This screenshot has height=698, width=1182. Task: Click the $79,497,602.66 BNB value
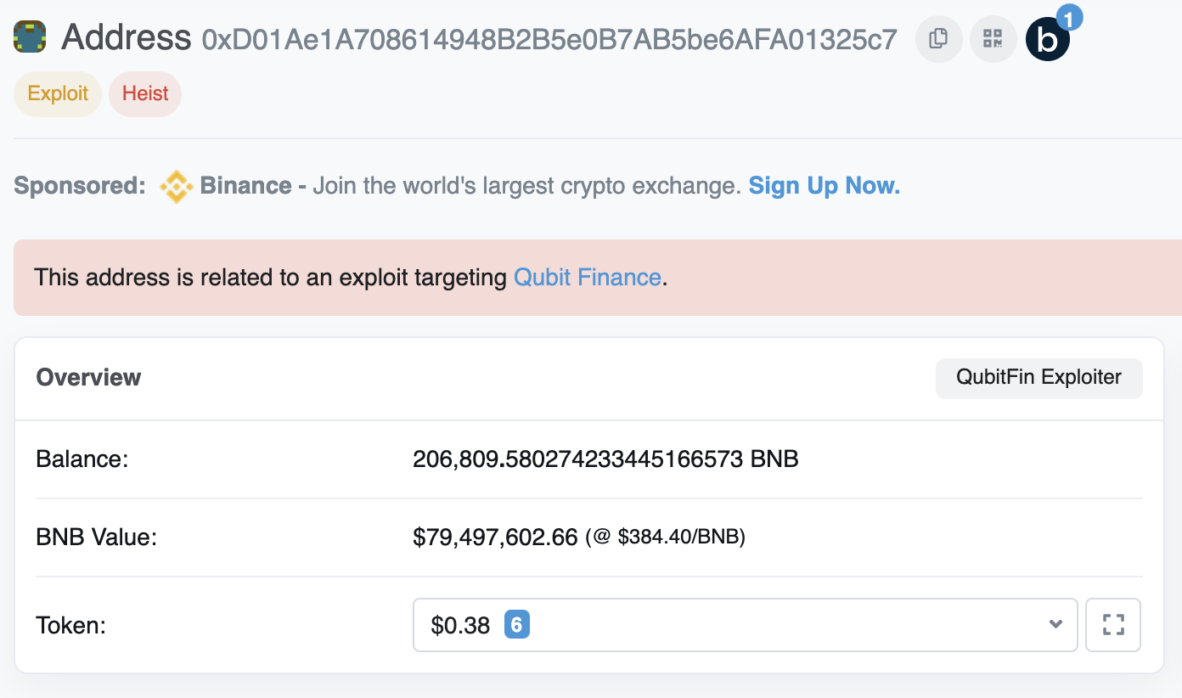click(x=495, y=538)
